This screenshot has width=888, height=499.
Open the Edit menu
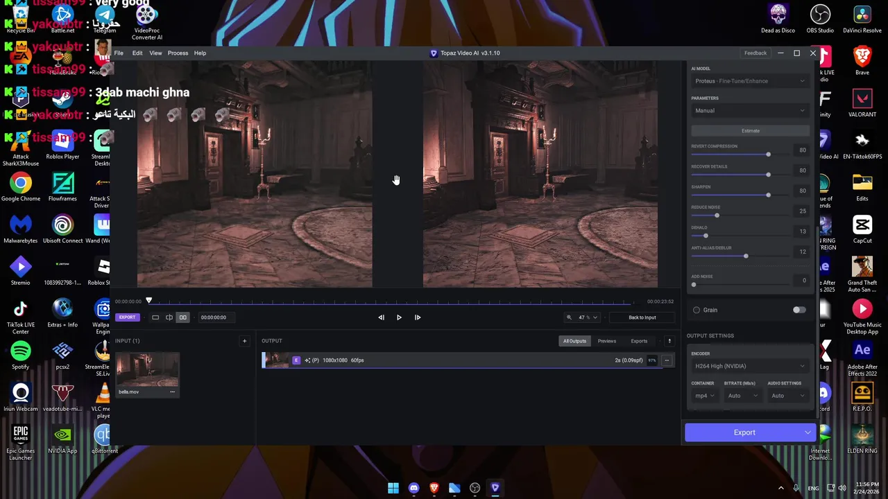(137, 53)
